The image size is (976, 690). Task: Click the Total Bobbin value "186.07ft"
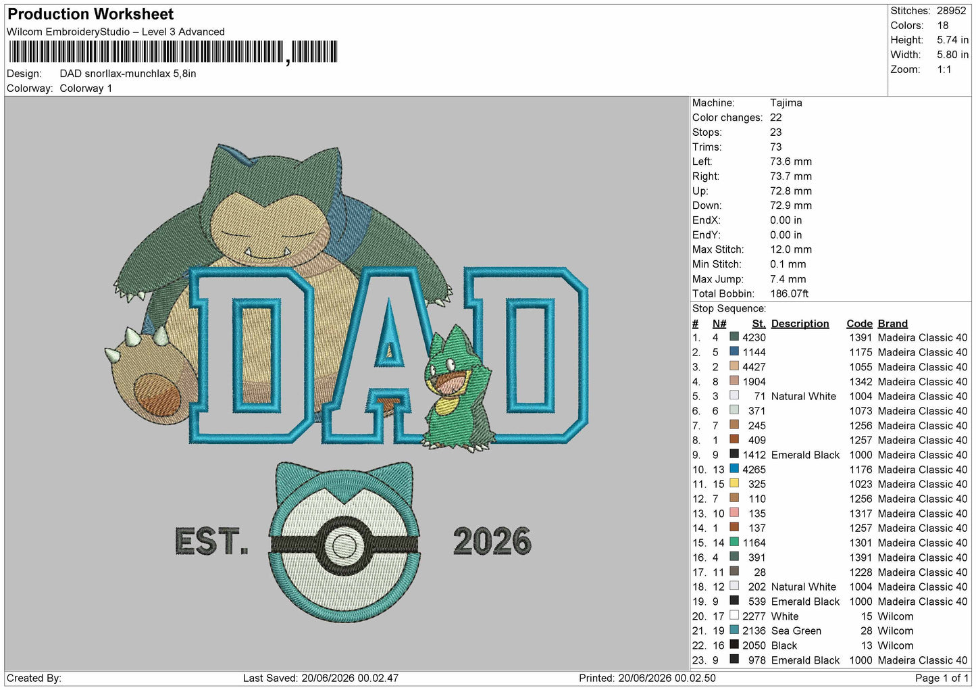click(x=789, y=293)
